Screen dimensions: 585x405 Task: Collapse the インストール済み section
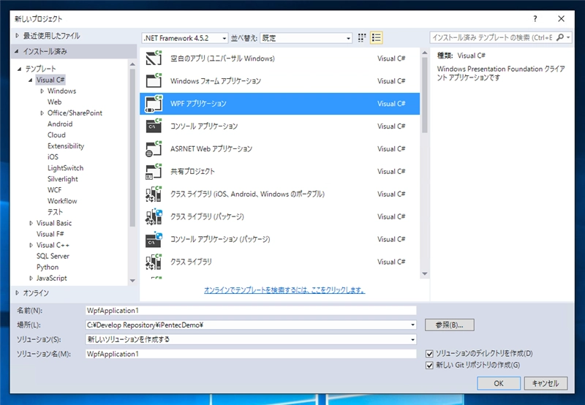[x=17, y=51]
